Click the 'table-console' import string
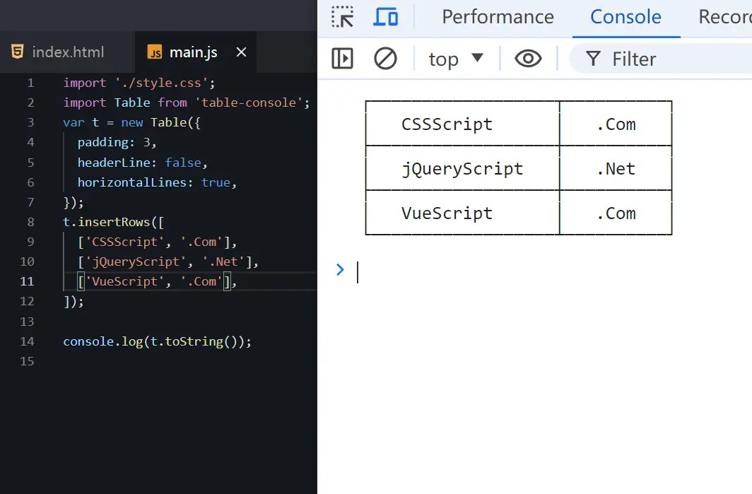Viewport: 752px width, 494px height. pyautogui.click(x=249, y=102)
